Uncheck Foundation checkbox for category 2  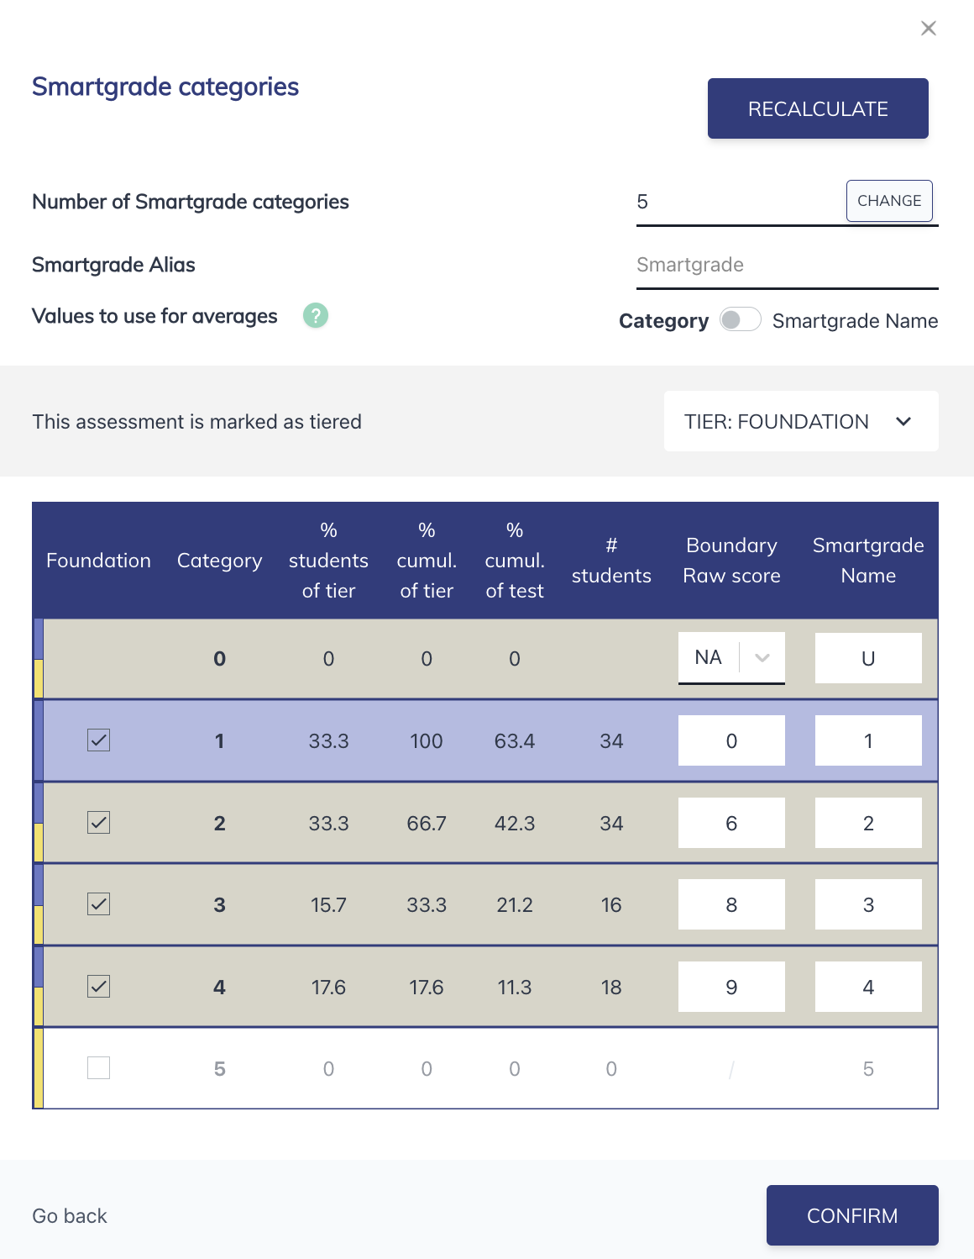pyautogui.click(x=98, y=823)
